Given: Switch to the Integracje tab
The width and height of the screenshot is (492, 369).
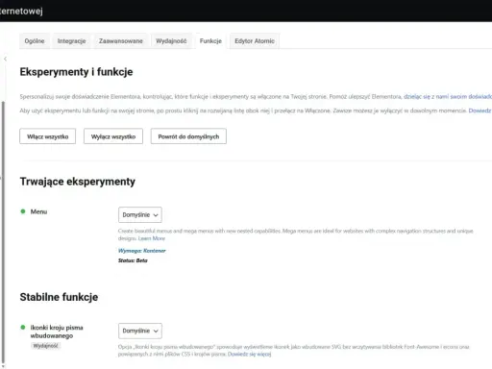Looking at the screenshot, I should click(71, 41).
